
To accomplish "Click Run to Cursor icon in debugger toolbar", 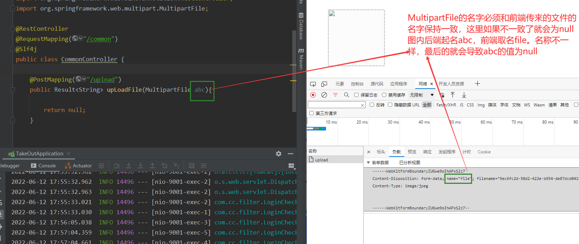I will coord(176,166).
